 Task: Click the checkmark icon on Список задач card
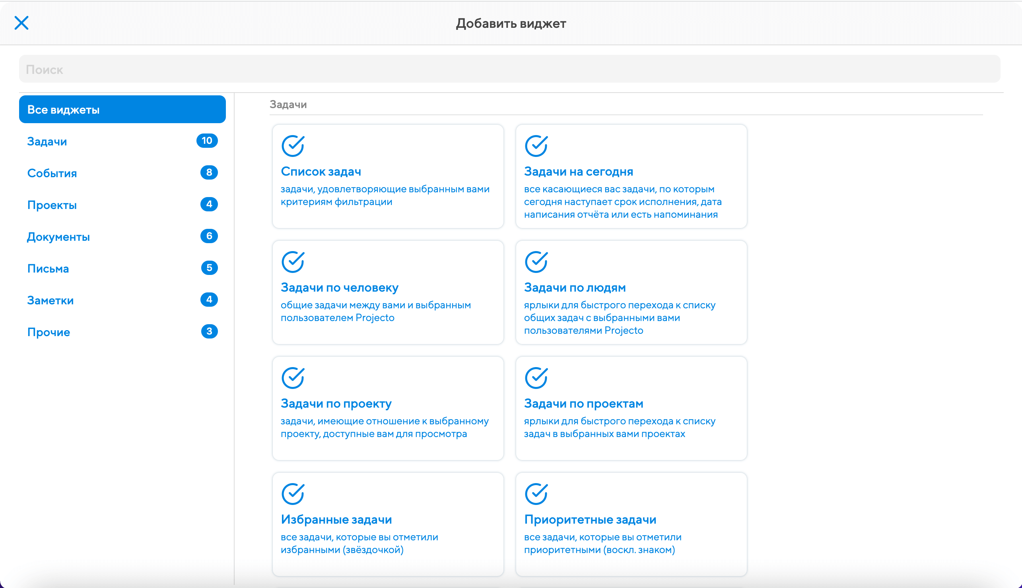293,146
